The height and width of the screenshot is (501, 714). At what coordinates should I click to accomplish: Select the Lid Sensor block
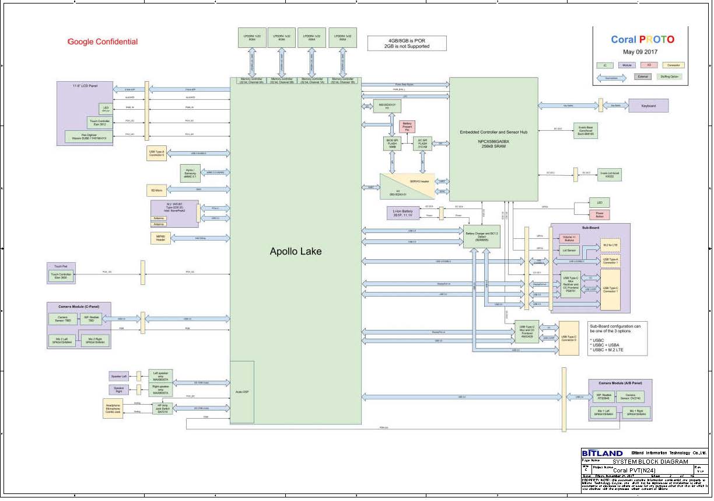(x=570, y=251)
